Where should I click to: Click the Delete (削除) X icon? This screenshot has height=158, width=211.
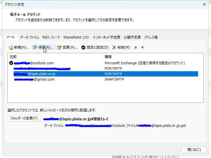[114, 47]
